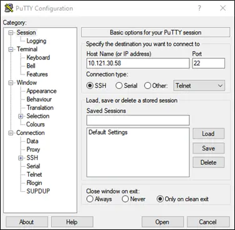The height and width of the screenshot is (230, 235).
Task: Expand the Selection tree node
Action: tap(21, 116)
